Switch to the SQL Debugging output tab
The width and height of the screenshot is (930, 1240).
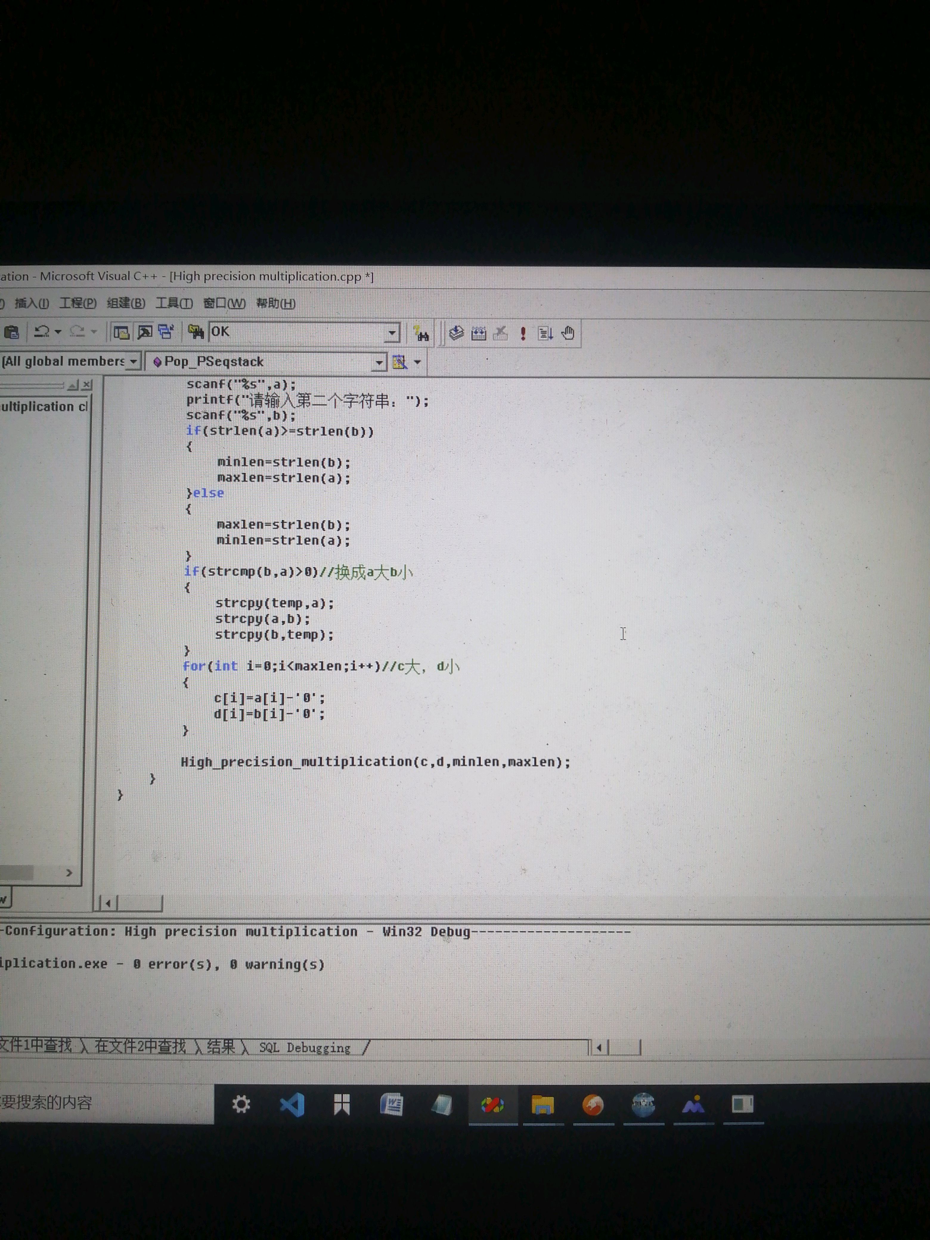pyautogui.click(x=304, y=1048)
